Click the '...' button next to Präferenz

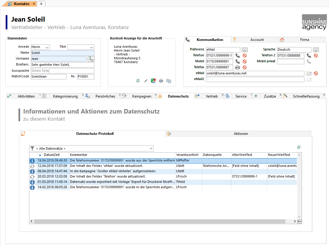tap(244, 50)
